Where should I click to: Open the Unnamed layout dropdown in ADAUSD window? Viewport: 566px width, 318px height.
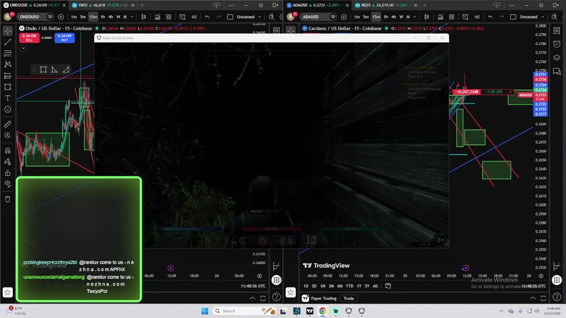pos(532,17)
